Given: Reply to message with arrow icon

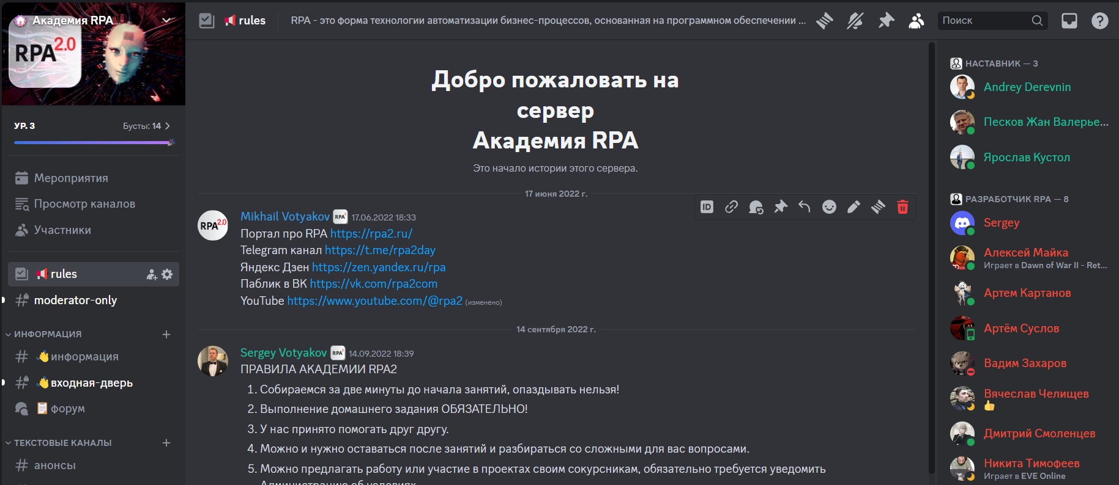Looking at the screenshot, I should click(805, 207).
